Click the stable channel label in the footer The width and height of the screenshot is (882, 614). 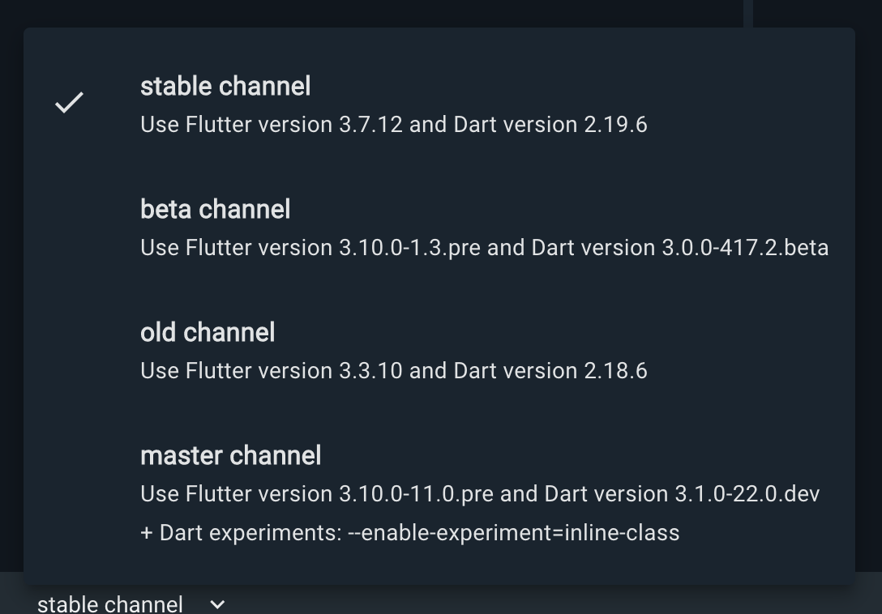(x=109, y=604)
